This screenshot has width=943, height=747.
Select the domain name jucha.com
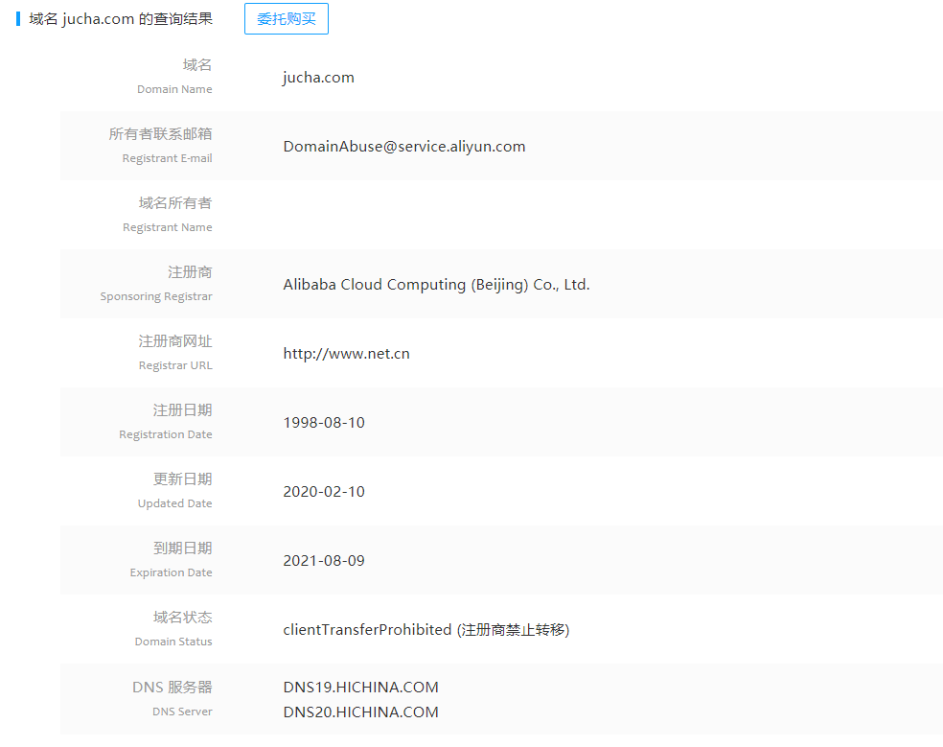[x=318, y=77]
